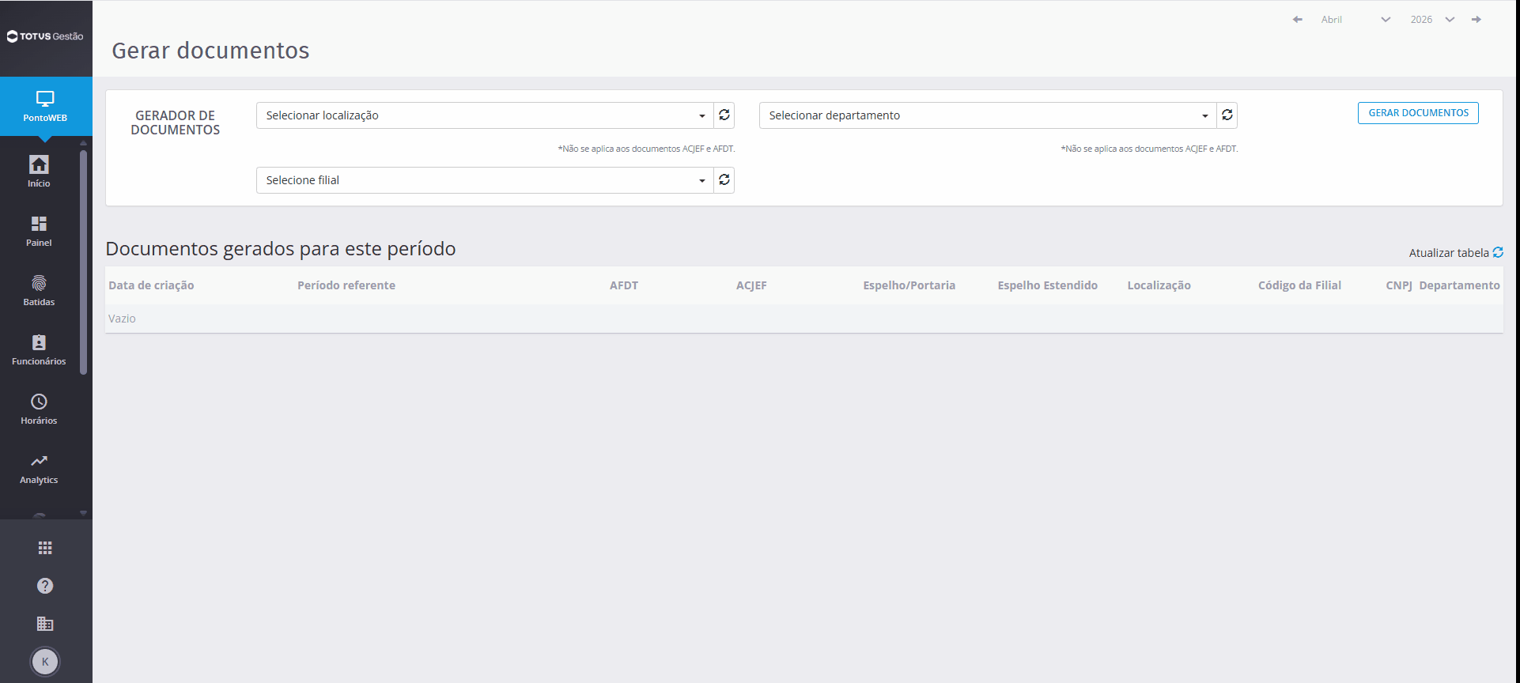Click the AFDT column header
Viewport: 1520px width, 683px height.
coord(624,285)
